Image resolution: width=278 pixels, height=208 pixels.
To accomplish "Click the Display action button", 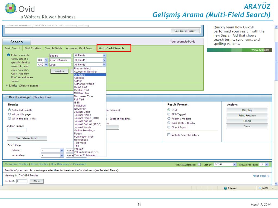I will tap(247, 110).
